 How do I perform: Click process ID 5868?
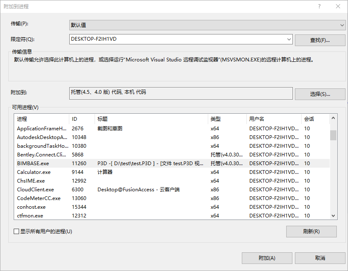click(x=78, y=155)
